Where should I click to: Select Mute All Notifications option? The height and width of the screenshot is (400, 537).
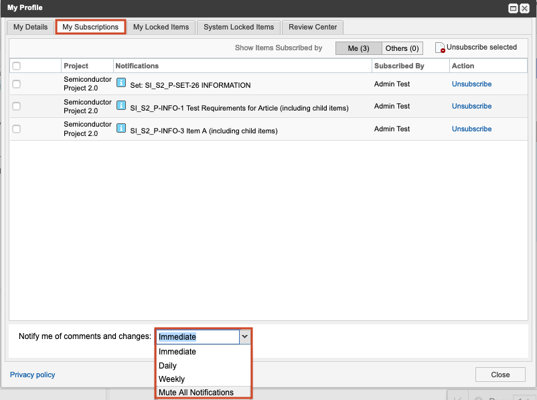pos(204,393)
